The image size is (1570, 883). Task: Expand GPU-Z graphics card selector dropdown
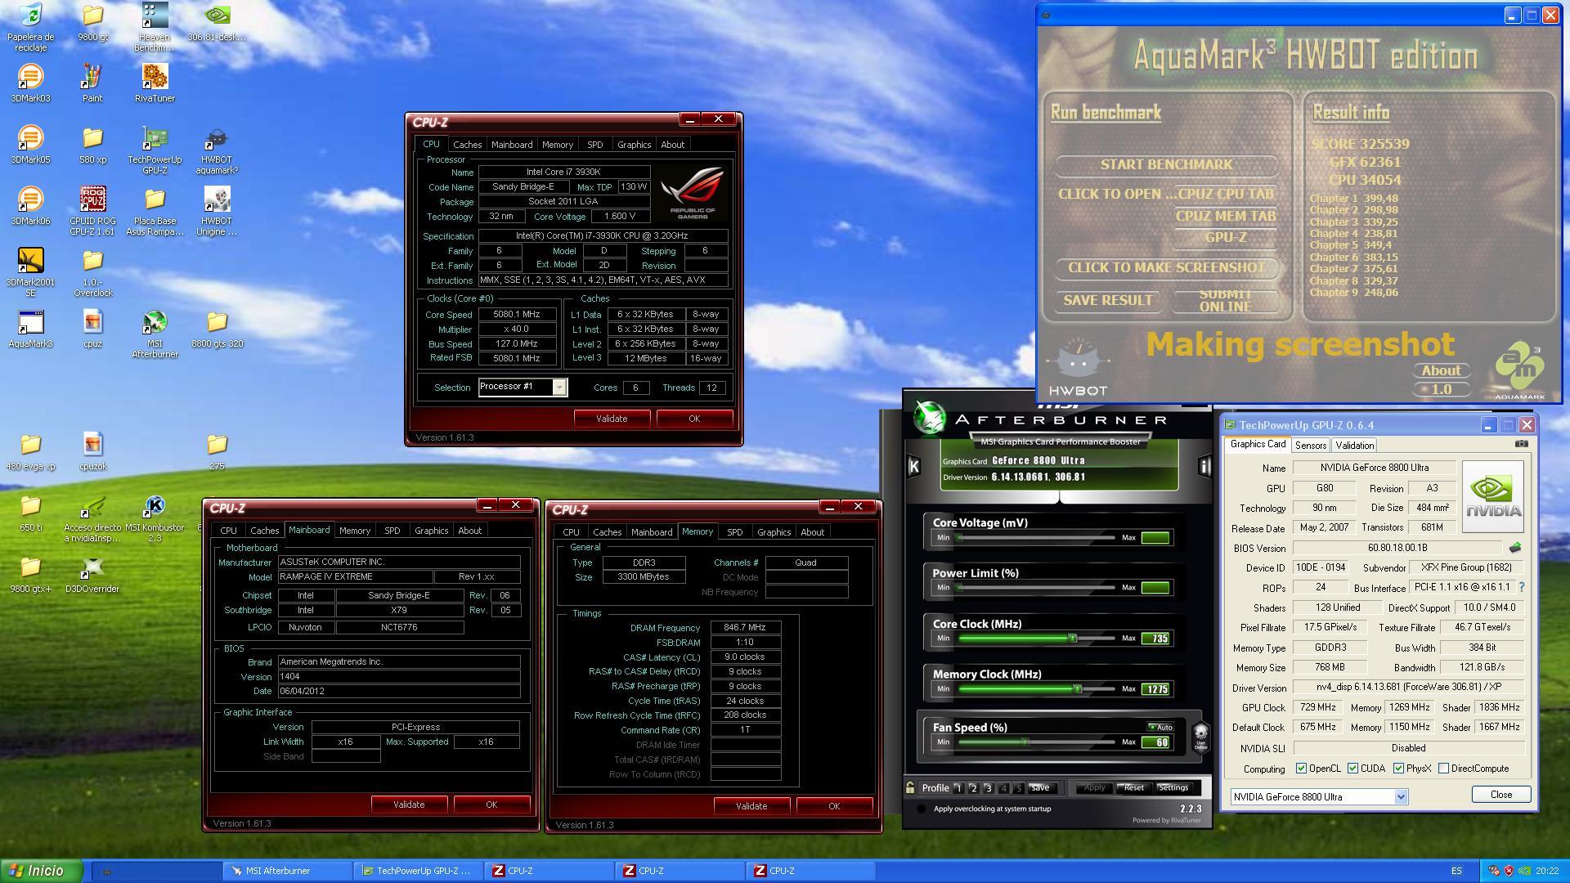point(1401,796)
